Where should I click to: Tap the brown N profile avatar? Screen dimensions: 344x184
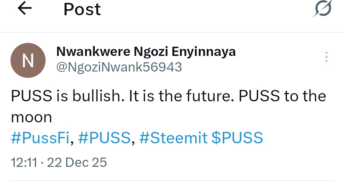pos(28,60)
